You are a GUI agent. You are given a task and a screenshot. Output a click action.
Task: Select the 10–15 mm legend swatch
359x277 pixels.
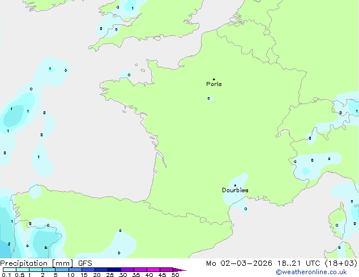pyautogui.click(x=75, y=270)
